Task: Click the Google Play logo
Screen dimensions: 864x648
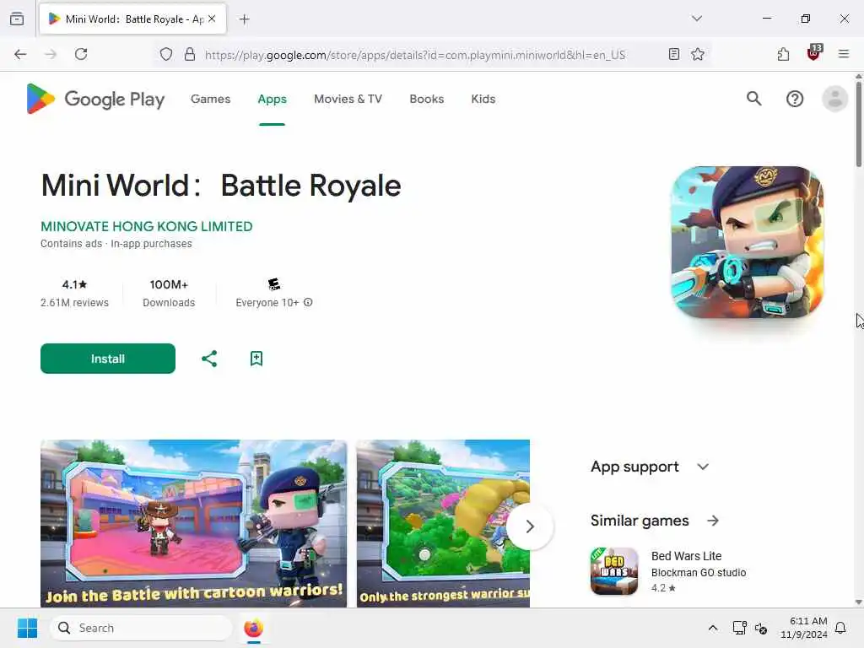Action: [94, 100]
